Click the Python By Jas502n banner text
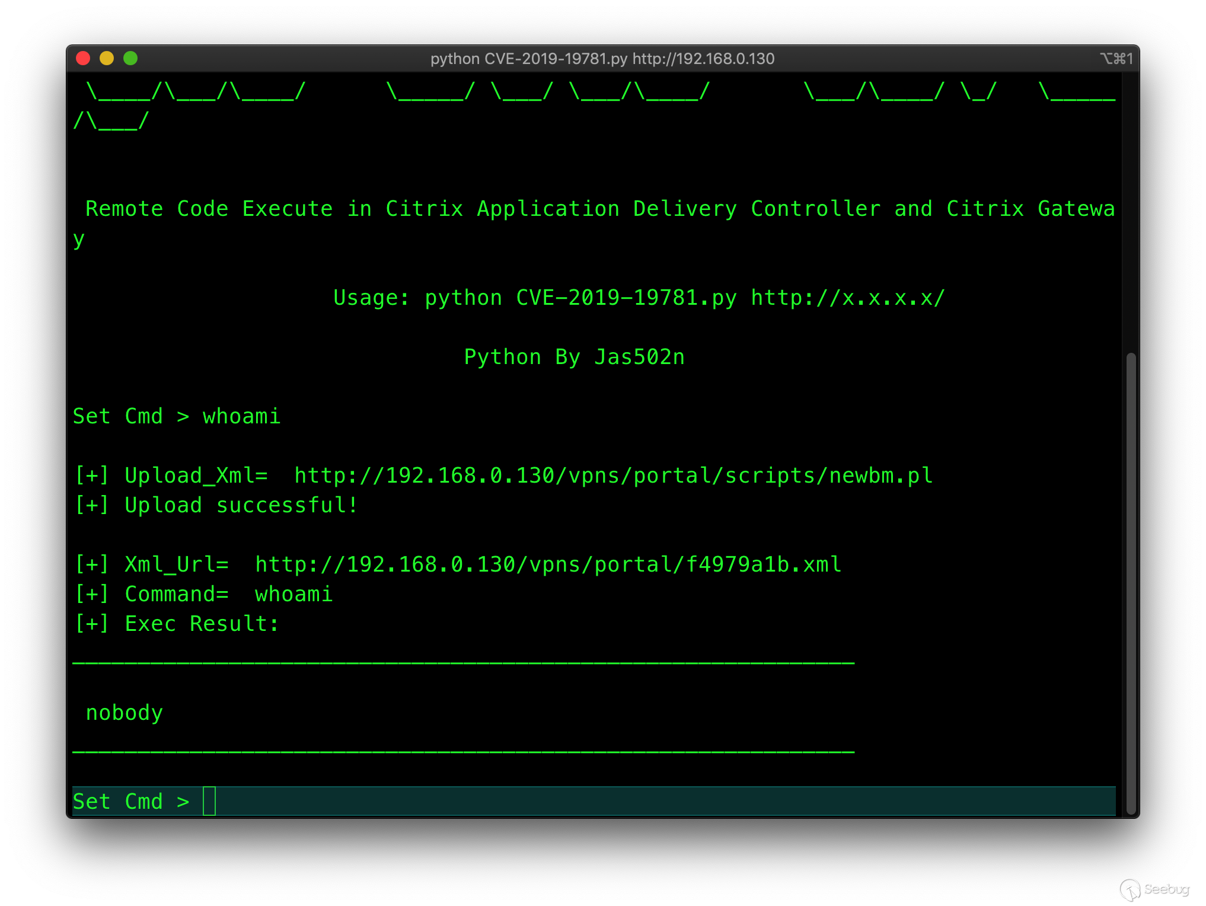 pos(574,356)
